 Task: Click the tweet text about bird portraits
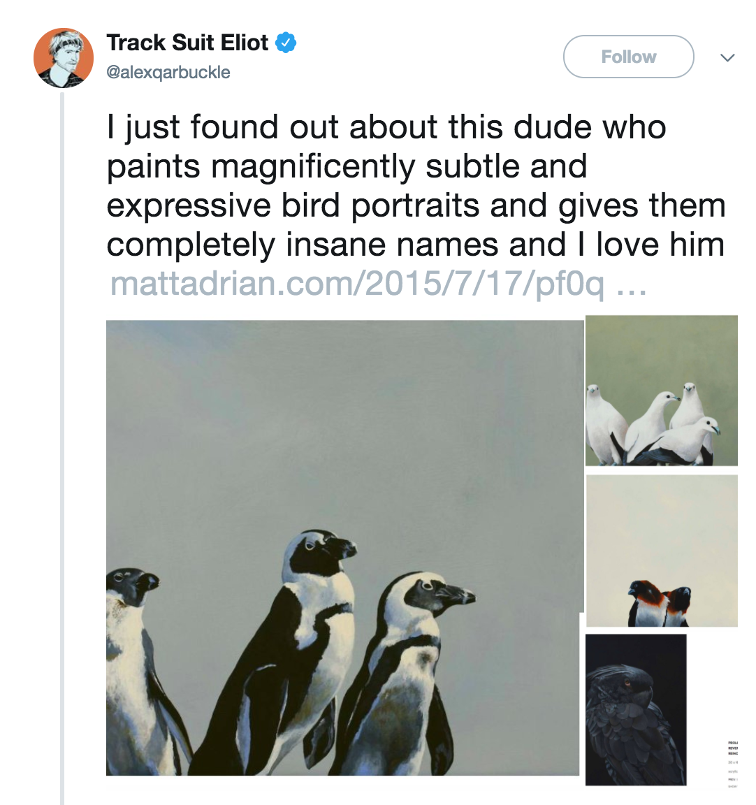[x=416, y=186]
